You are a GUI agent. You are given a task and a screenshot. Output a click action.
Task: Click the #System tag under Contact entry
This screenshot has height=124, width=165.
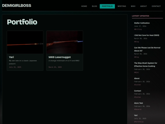(x=137, y=97)
